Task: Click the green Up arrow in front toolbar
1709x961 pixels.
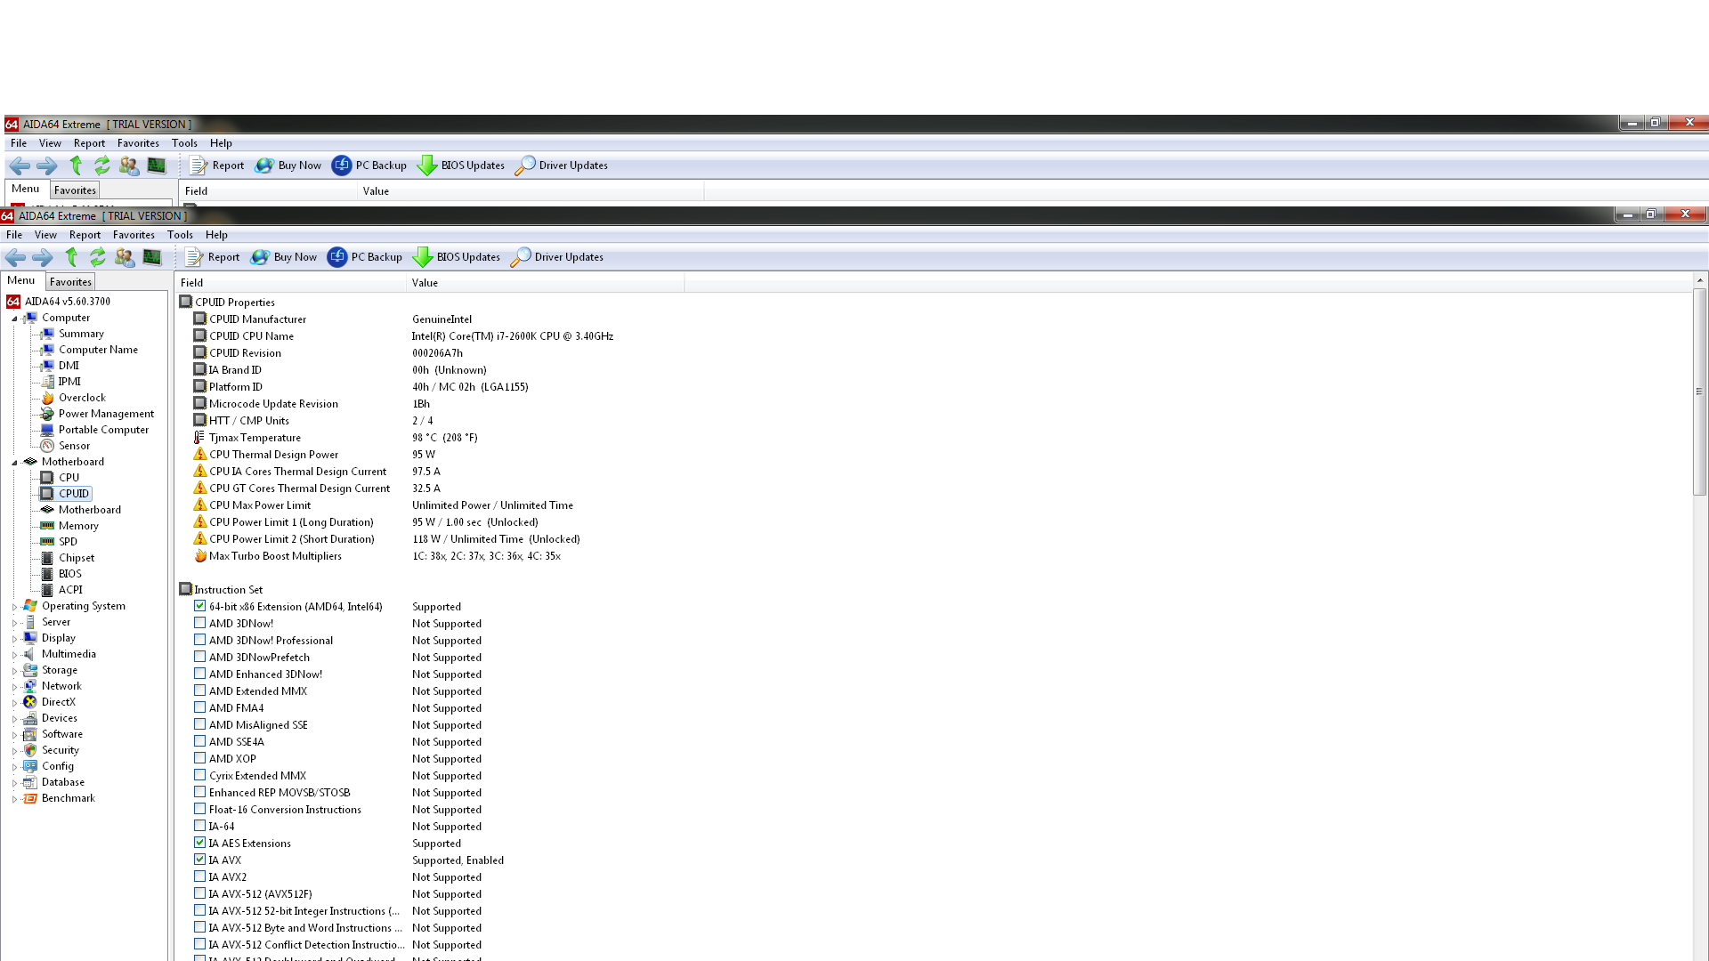Action: coord(71,257)
